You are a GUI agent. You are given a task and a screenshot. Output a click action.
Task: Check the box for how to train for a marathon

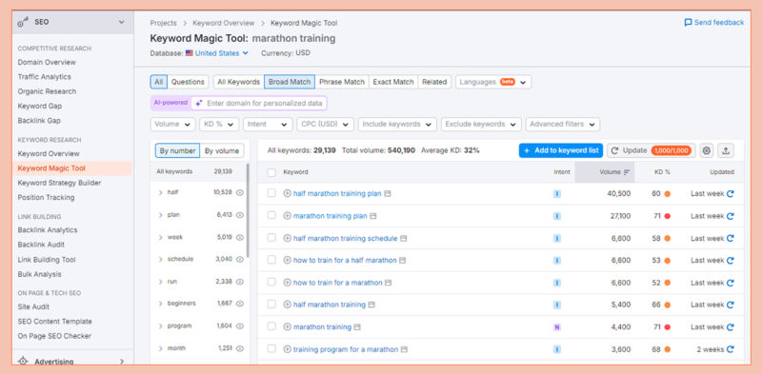271,283
